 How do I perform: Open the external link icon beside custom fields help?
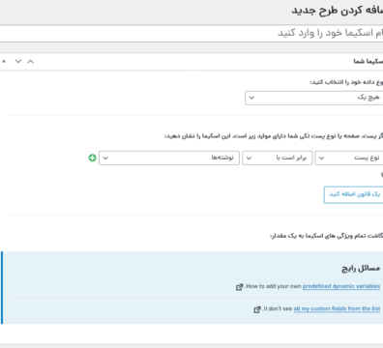[x=257, y=309]
